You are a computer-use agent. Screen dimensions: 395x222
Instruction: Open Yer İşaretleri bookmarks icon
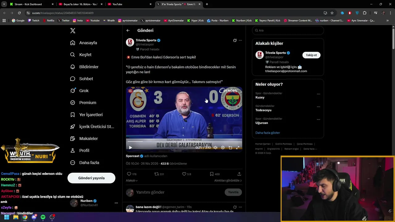coord(73,115)
